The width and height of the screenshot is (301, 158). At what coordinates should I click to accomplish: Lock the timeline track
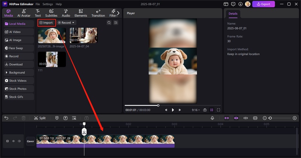(x=8, y=141)
